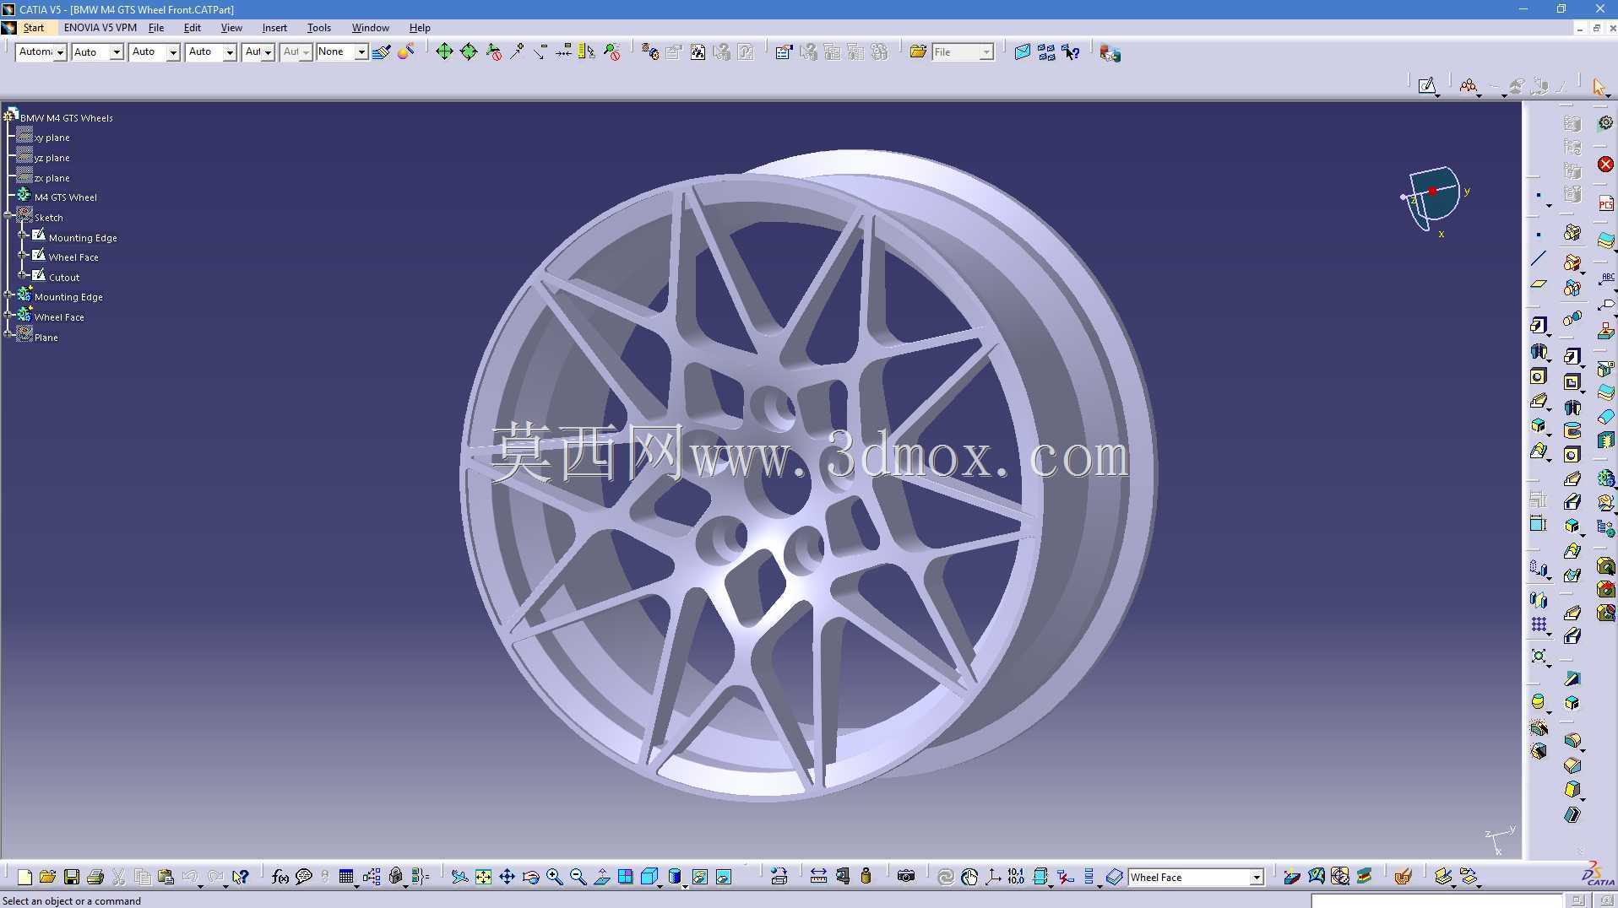The height and width of the screenshot is (908, 1618).
Task: Select the Mounting Edge body node
Action: (68, 297)
